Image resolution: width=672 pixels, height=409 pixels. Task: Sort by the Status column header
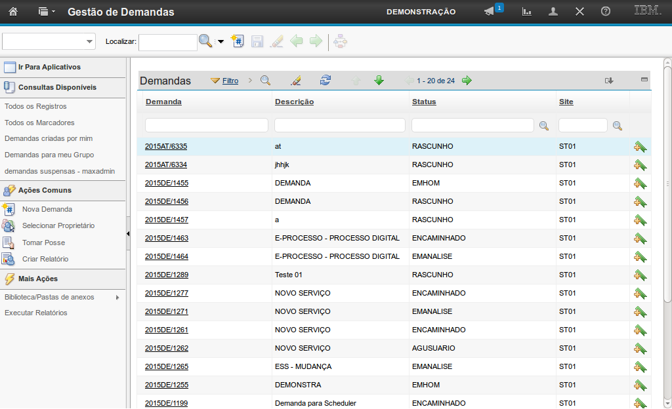tap(424, 102)
